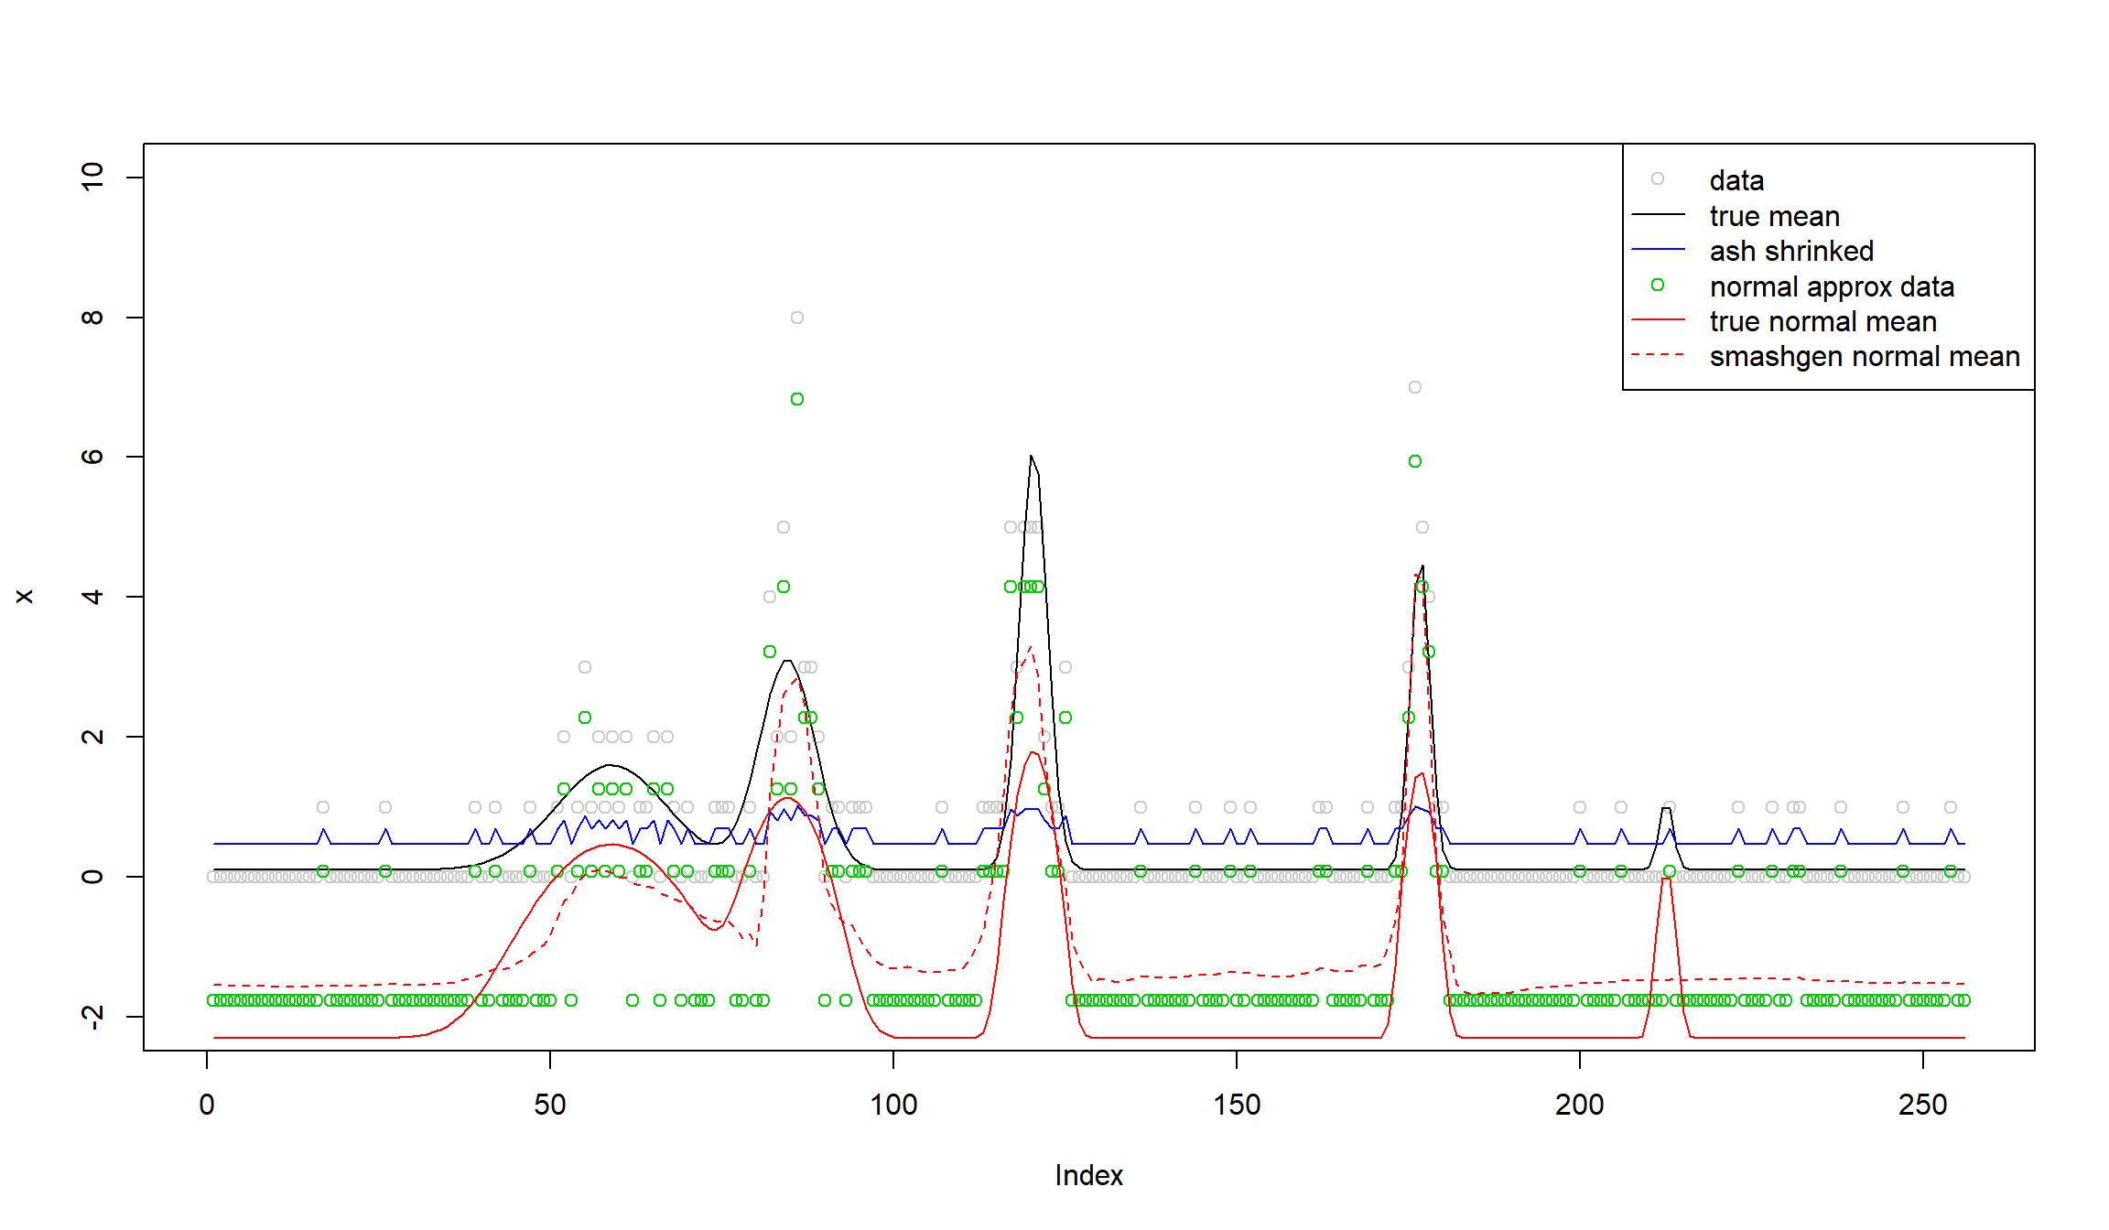Click the 'Index' x-axis title

pos(1088,1175)
